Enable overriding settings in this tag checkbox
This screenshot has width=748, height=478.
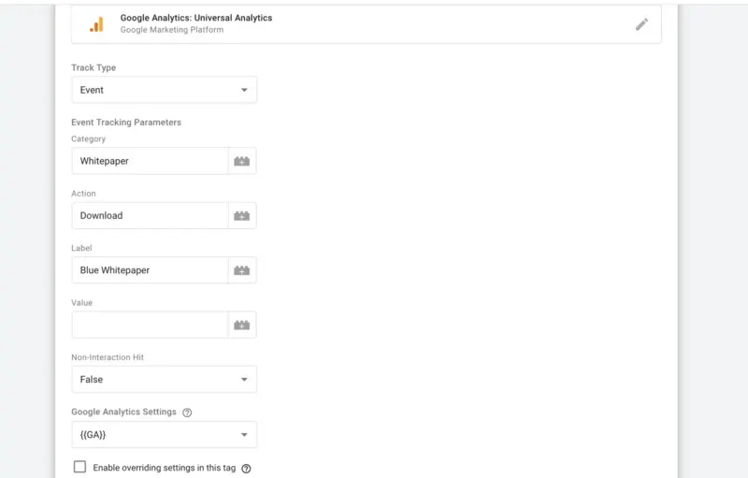(79, 467)
